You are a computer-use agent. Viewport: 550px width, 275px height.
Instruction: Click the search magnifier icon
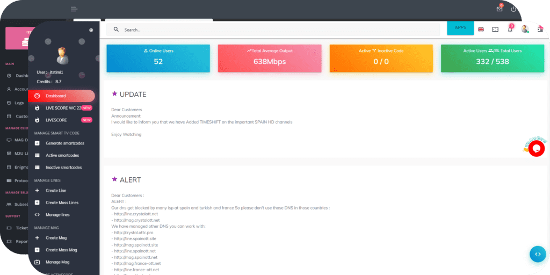(x=115, y=30)
